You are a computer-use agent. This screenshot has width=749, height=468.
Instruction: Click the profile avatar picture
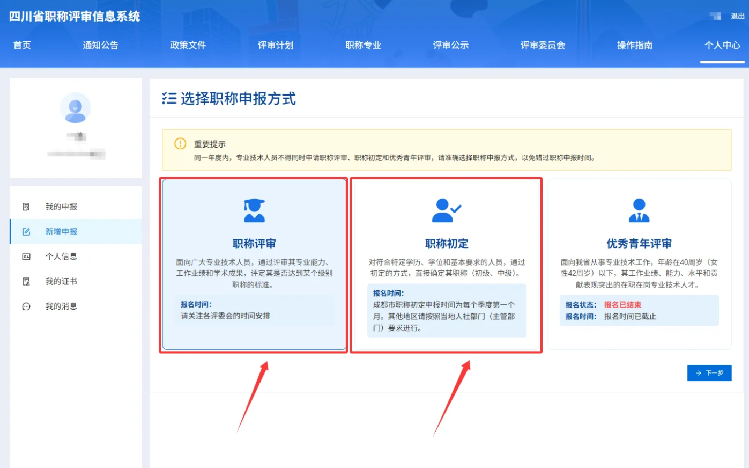(x=75, y=108)
